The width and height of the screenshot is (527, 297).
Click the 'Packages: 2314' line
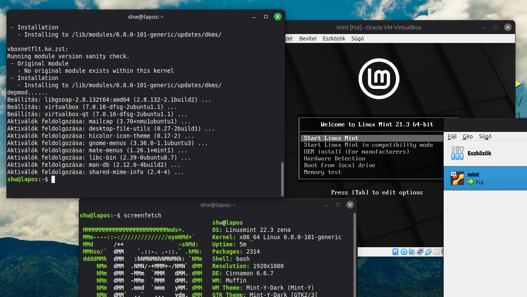point(236,251)
